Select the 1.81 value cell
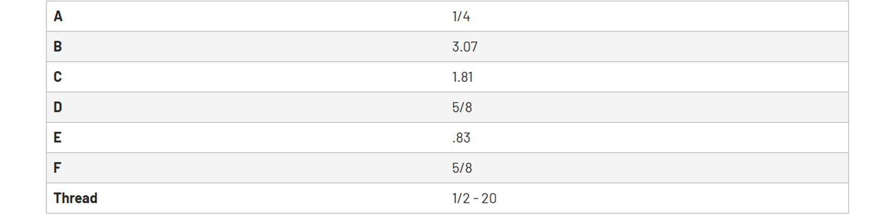Viewport: 895px width, 215px height. [462, 77]
